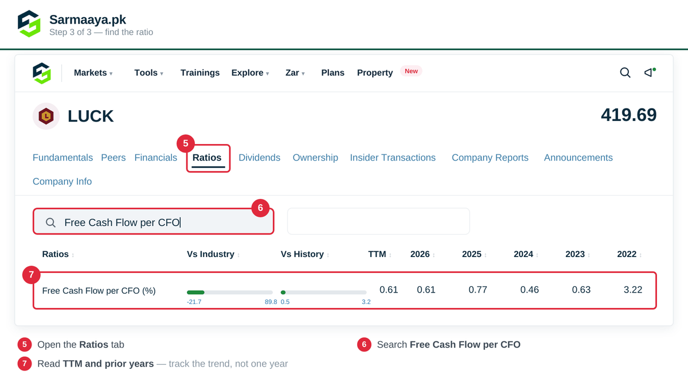Image resolution: width=688 pixels, height=374 pixels.
Task: Click the Sarmaaya.pk header logo
Action: (x=29, y=24)
